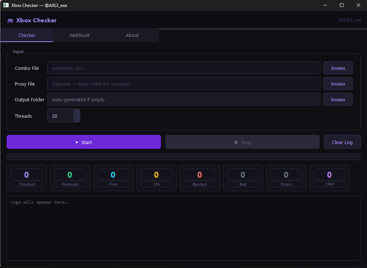
Task: Click the "Output Folder" label
Action: coord(29,100)
